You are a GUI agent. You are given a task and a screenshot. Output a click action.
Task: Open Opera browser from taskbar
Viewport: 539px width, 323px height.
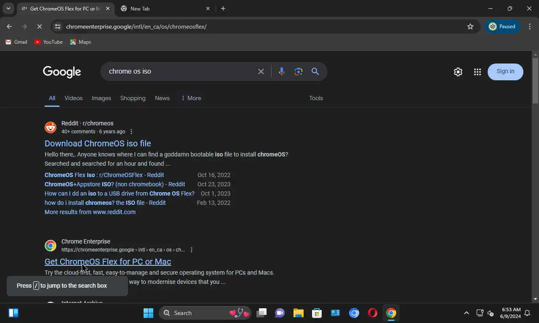[x=373, y=313]
